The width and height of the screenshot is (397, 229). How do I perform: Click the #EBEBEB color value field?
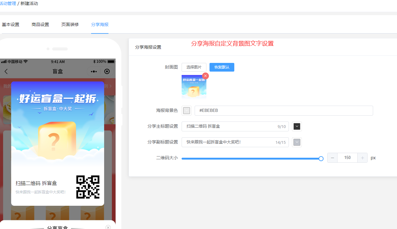coord(284,111)
